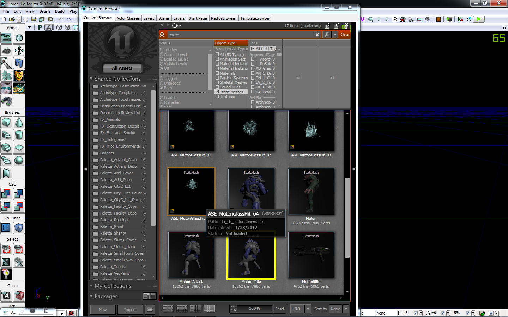This screenshot has width=508, height=317.
Task: Switch to the TemplateBrowser tab
Action: [x=255, y=18]
